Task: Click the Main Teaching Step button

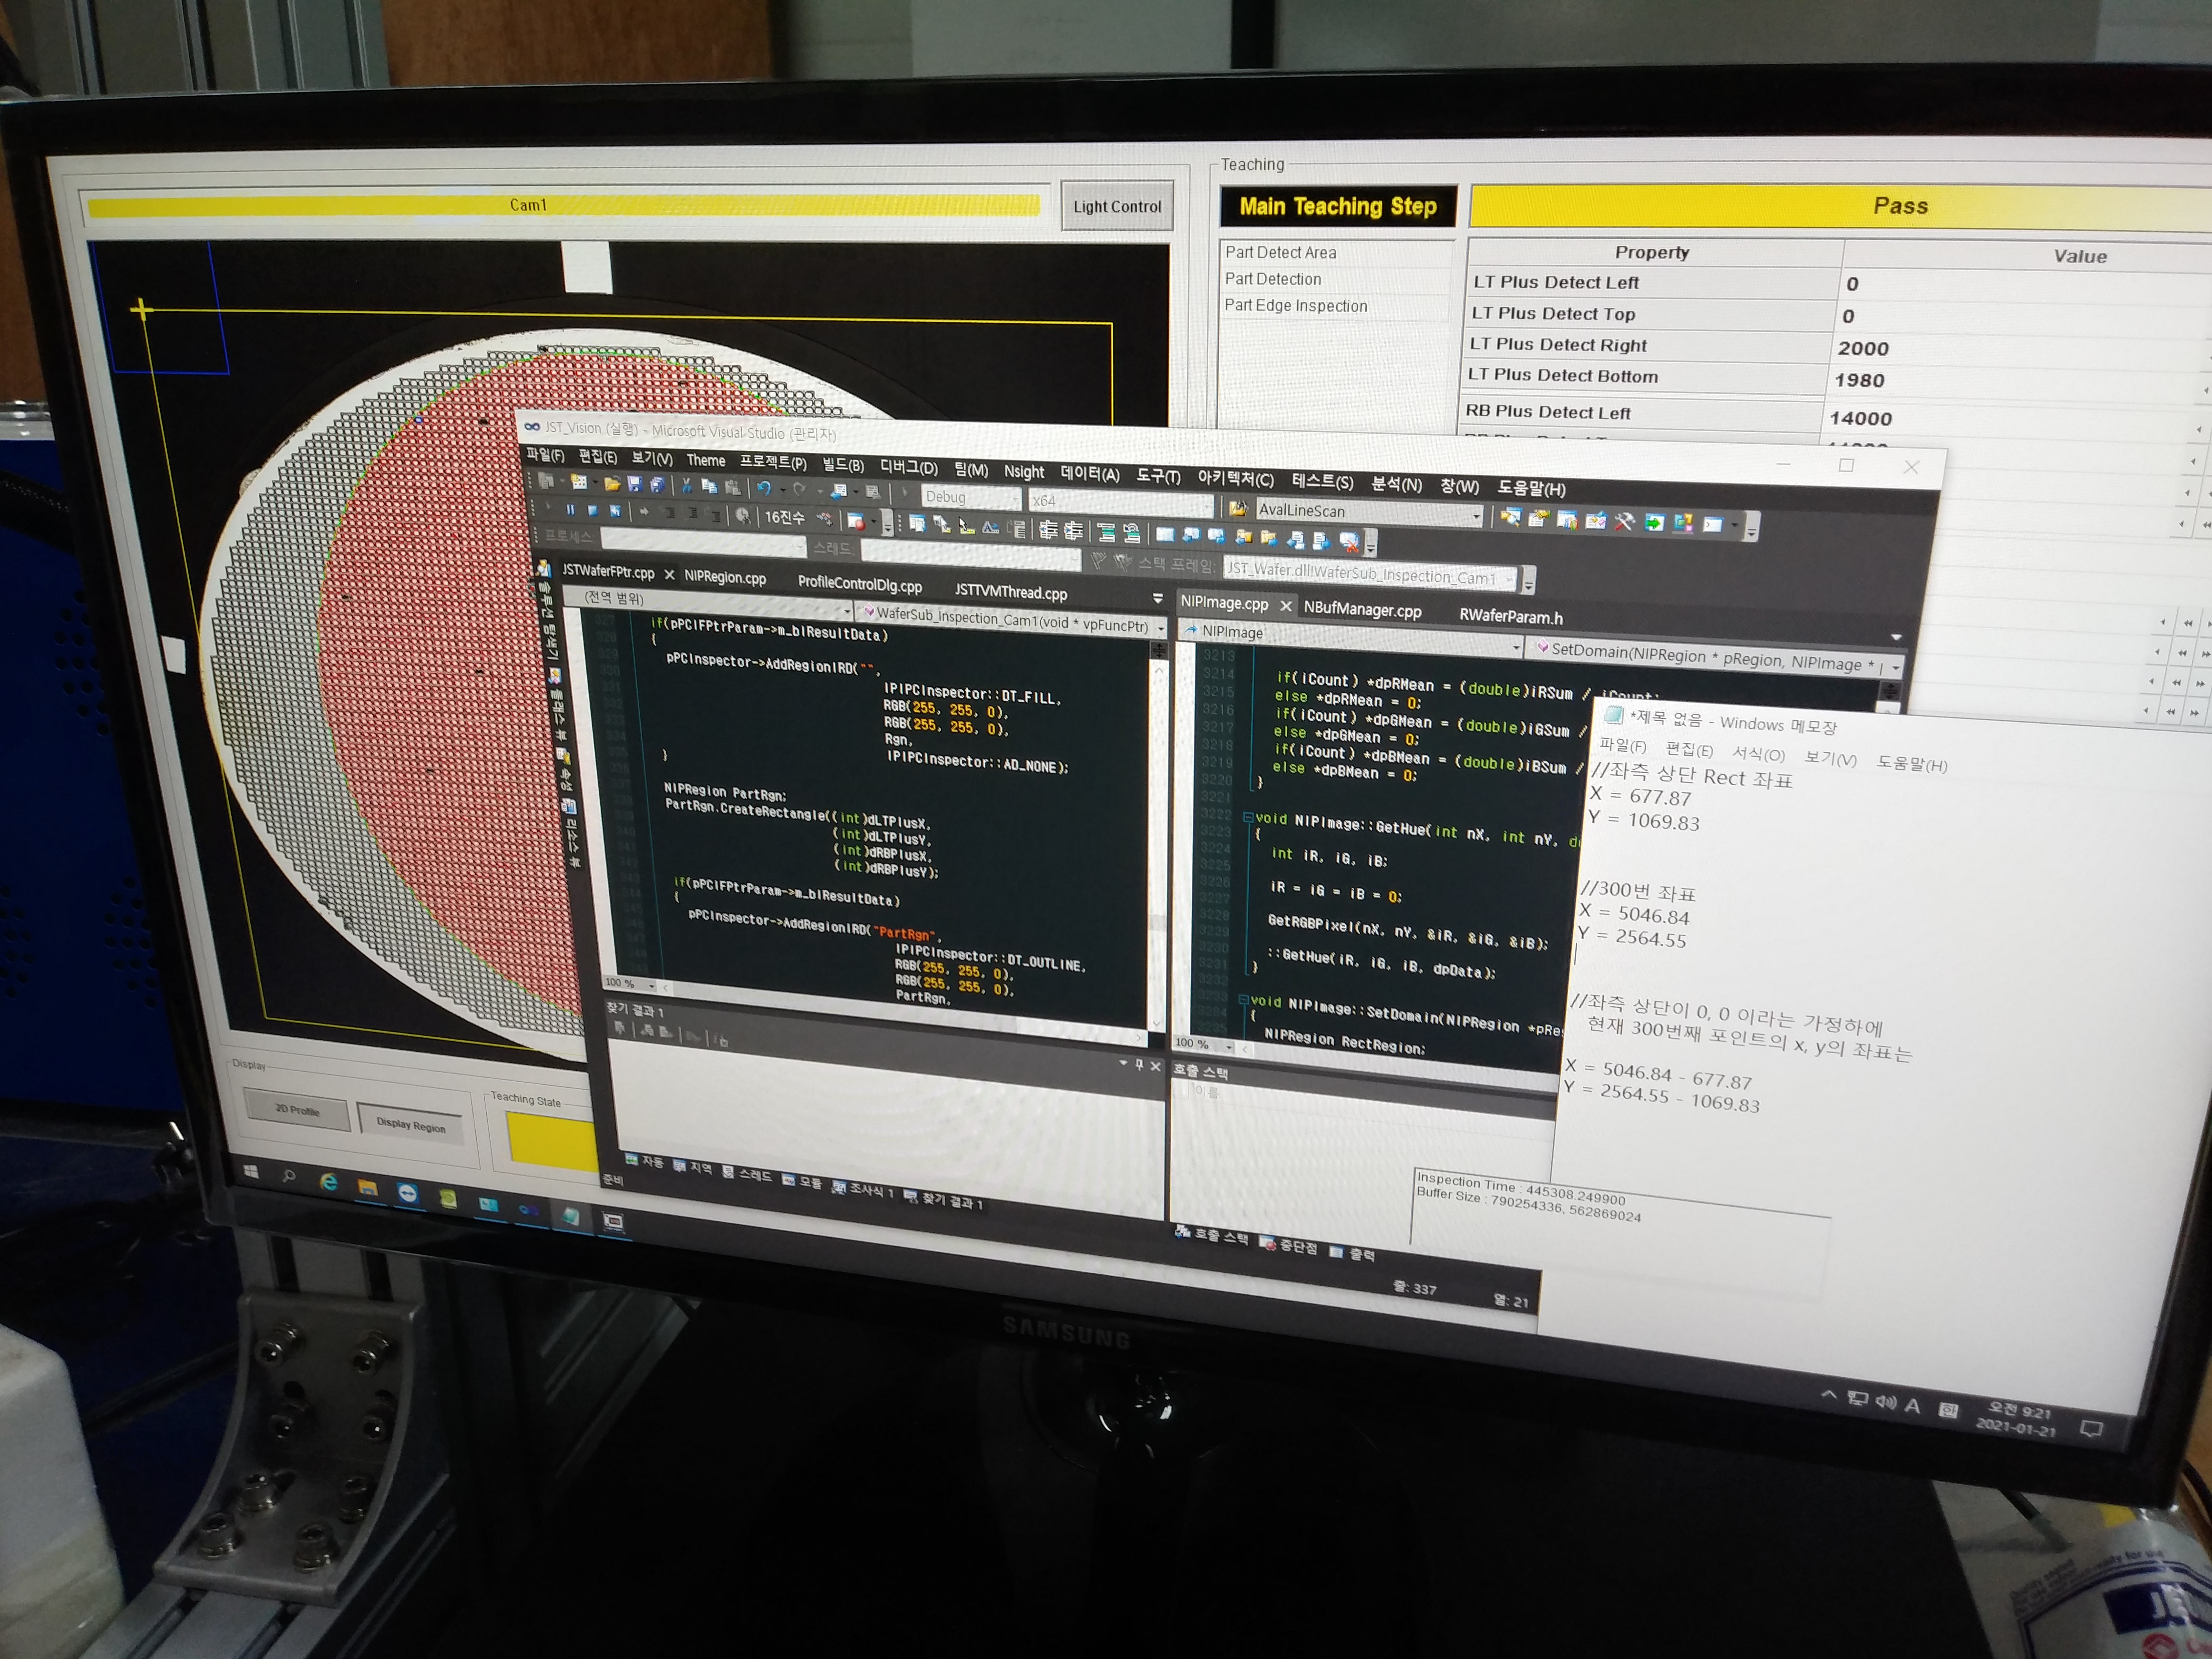Action: [x=1338, y=206]
